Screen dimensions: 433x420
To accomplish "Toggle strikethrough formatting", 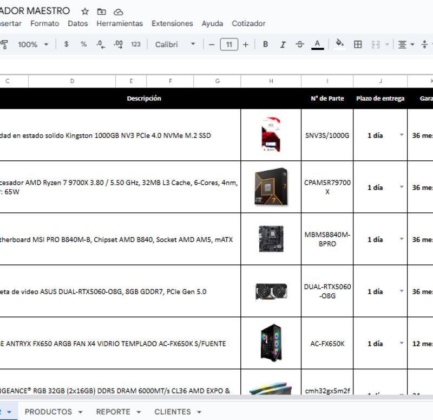I will pyautogui.click(x=300, y=44).
